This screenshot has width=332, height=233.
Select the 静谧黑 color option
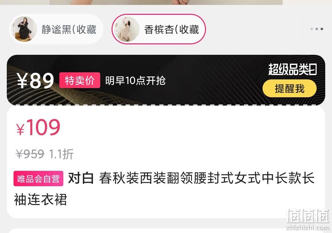56,29
